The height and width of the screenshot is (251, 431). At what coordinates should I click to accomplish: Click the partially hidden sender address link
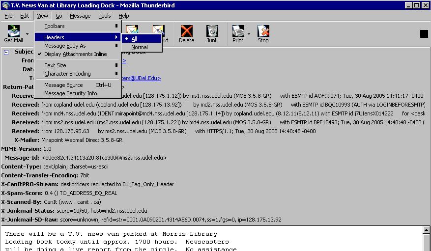pyautogui.click(x=124, y=60)
